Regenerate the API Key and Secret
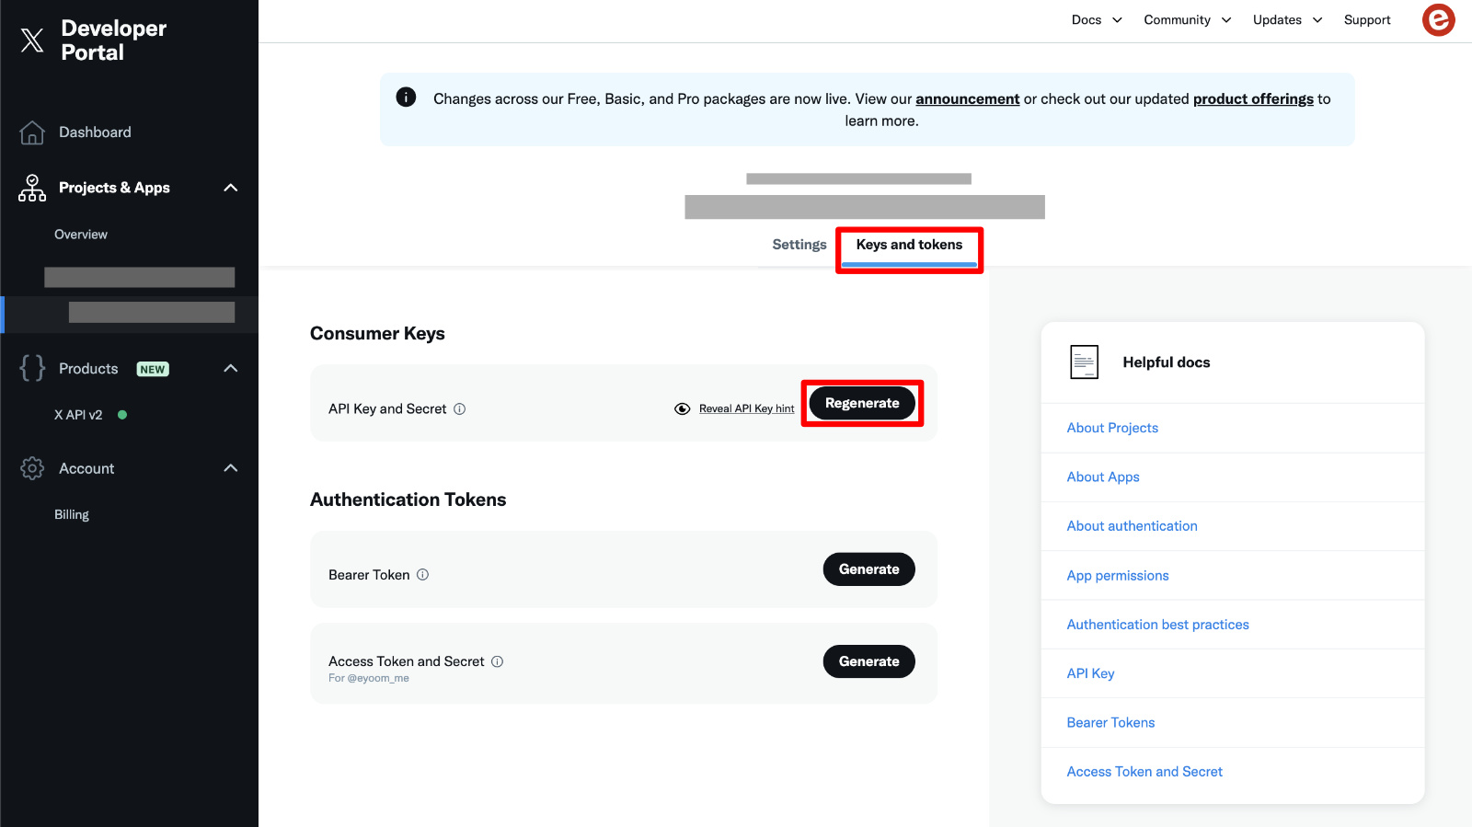1472x827 pixels. point(862,403)
